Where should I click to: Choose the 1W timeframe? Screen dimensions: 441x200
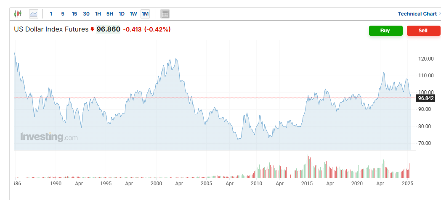pyautogui.click(x=133, y=14)
